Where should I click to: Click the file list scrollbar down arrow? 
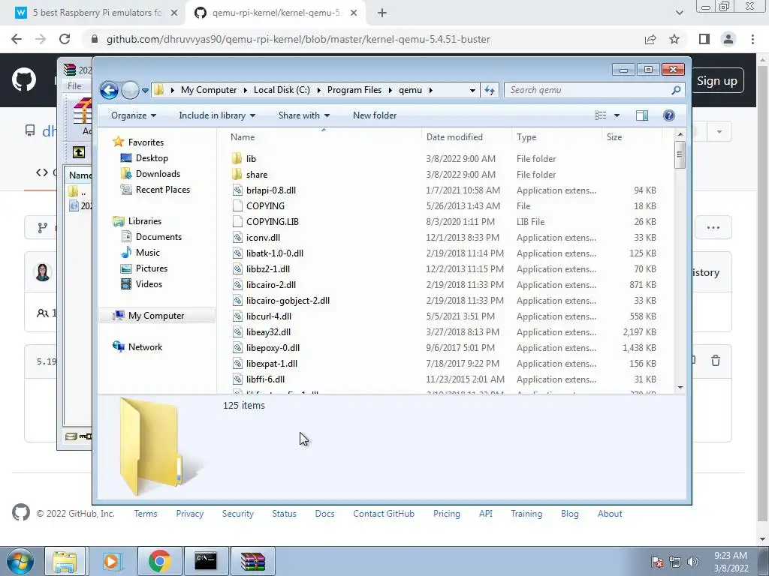pos(680,388)
